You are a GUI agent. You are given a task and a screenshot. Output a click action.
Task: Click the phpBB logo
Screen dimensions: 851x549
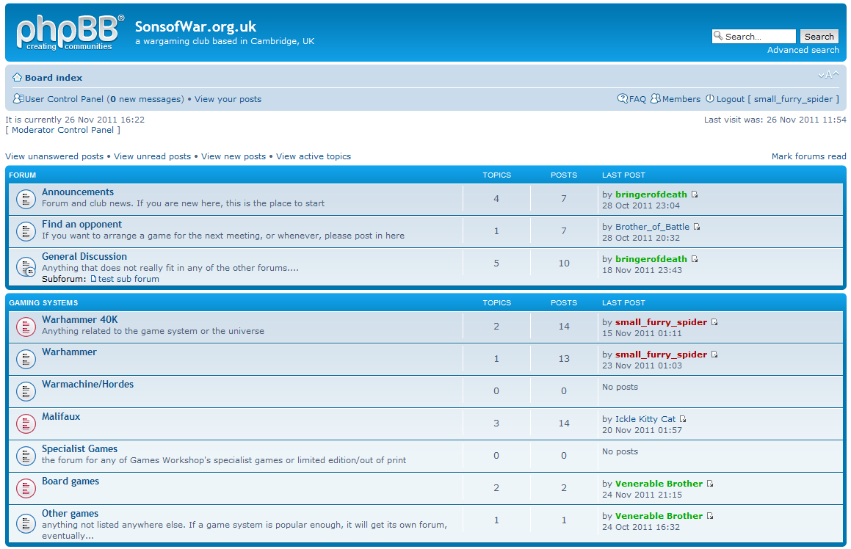[x=70, y=32]
